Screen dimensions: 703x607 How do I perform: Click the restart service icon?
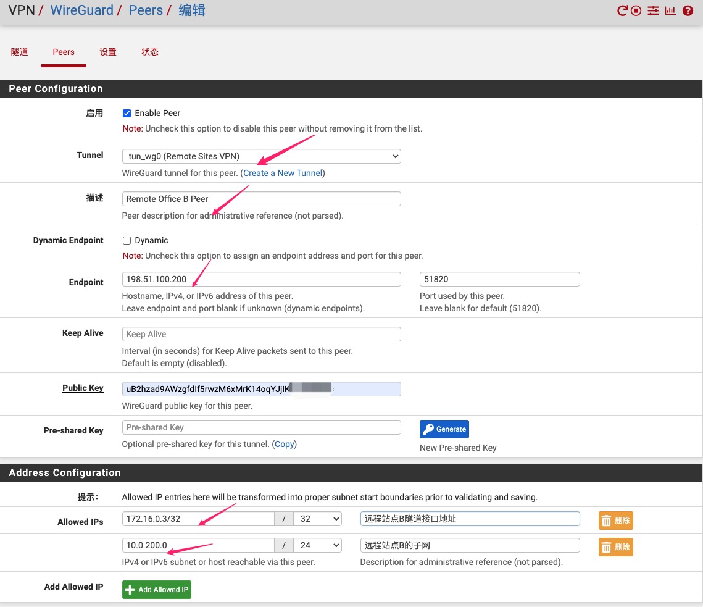(x=623, y=10)
